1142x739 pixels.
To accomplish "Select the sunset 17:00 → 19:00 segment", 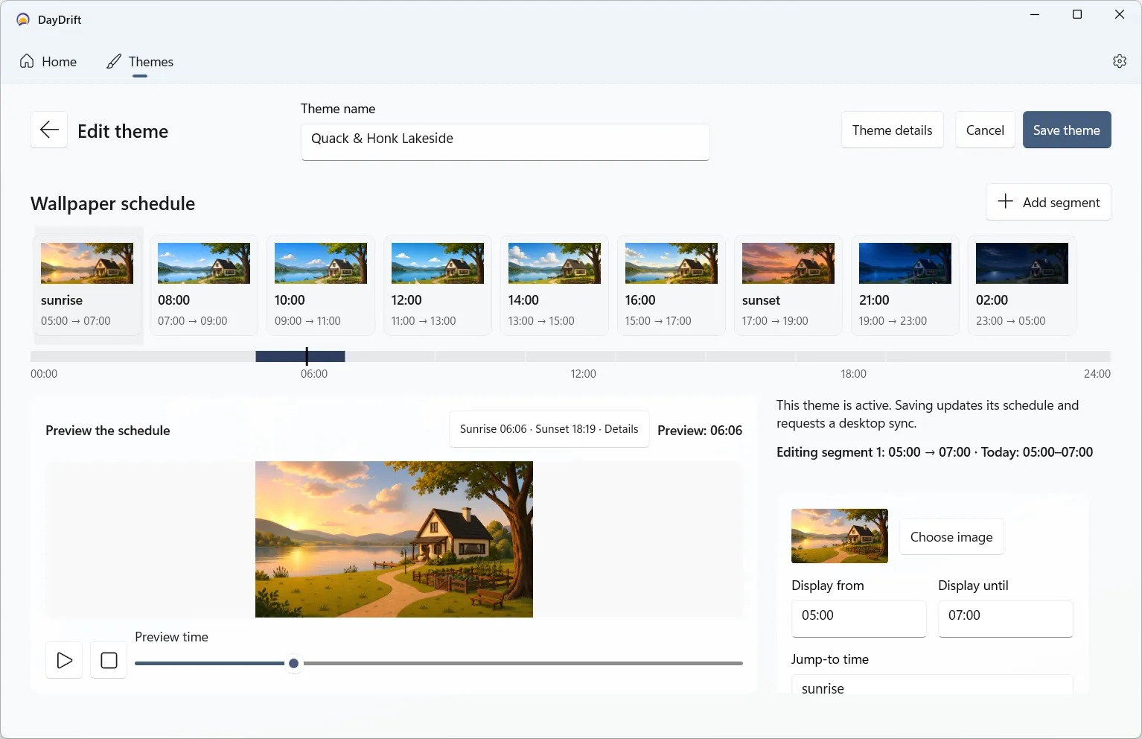I will tap(788, 286).
